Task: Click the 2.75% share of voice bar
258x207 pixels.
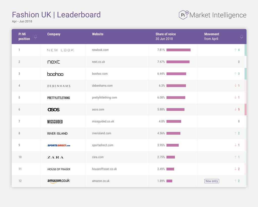Action: click(x=171, y=157)
